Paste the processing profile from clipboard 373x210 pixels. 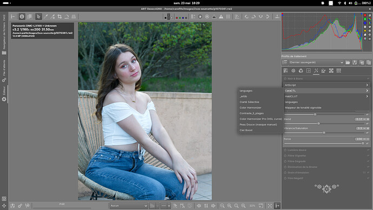click(369, 62)
